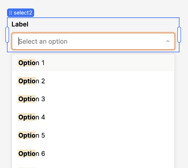The image size is (188, 168).
Task: Click the partially visible seventh option at list bottom
Action: point(93,166)
